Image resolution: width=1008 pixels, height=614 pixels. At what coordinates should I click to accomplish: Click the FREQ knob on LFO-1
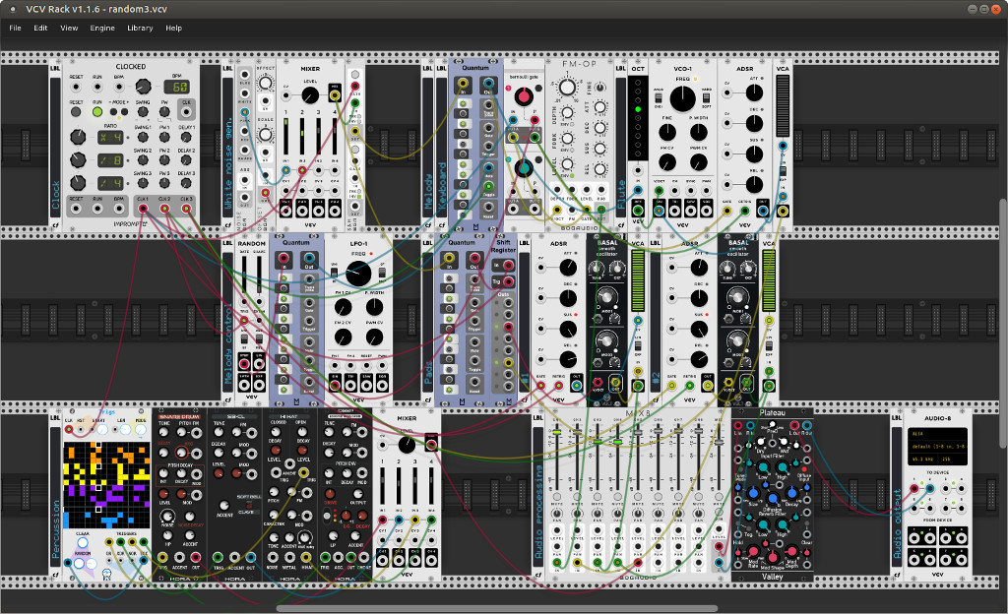tap(358, 274)
